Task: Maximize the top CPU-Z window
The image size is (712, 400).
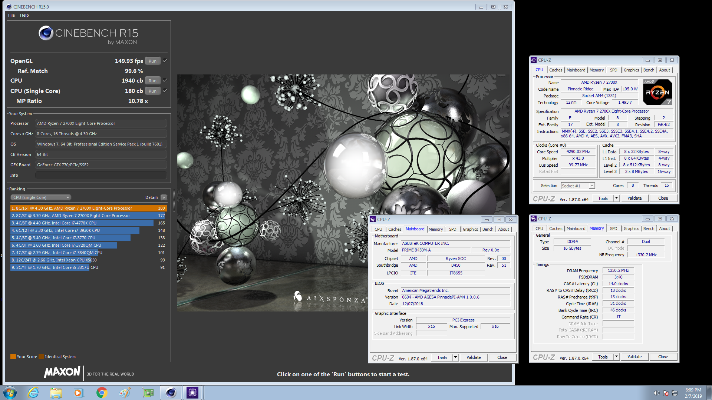Action: pos(660,60)
